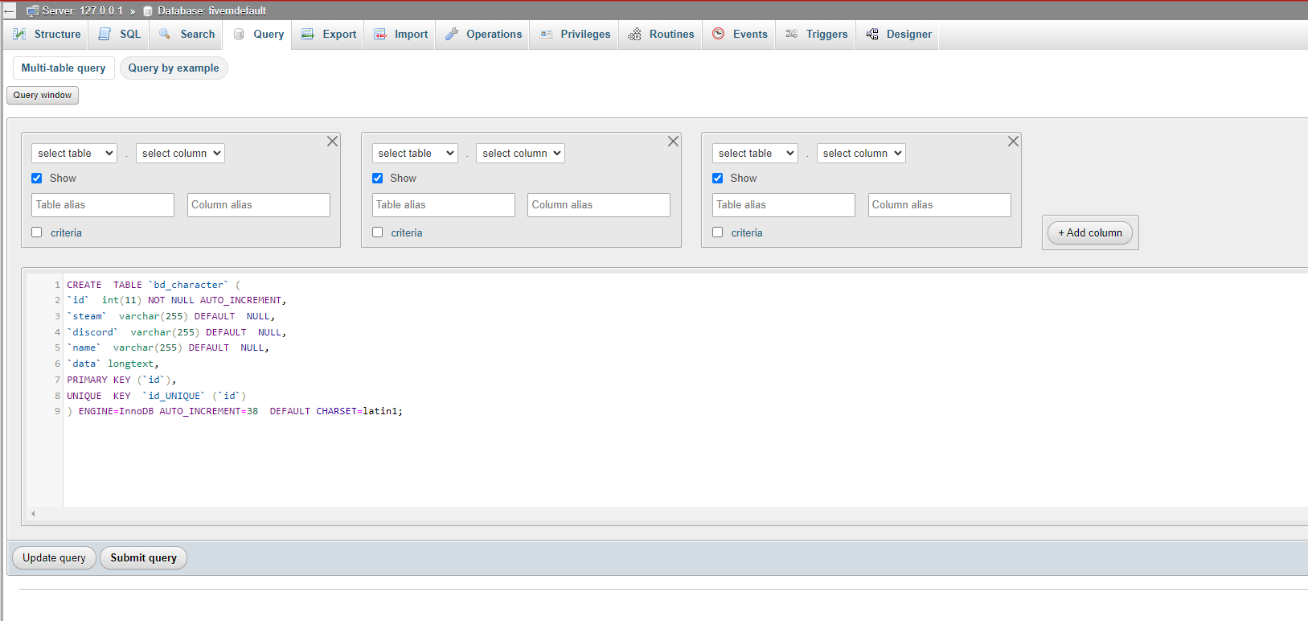The width and height of the screenshot is (1308, 621).
Task: Click the server icon in breadcrumb
Action: coord(32,10)
